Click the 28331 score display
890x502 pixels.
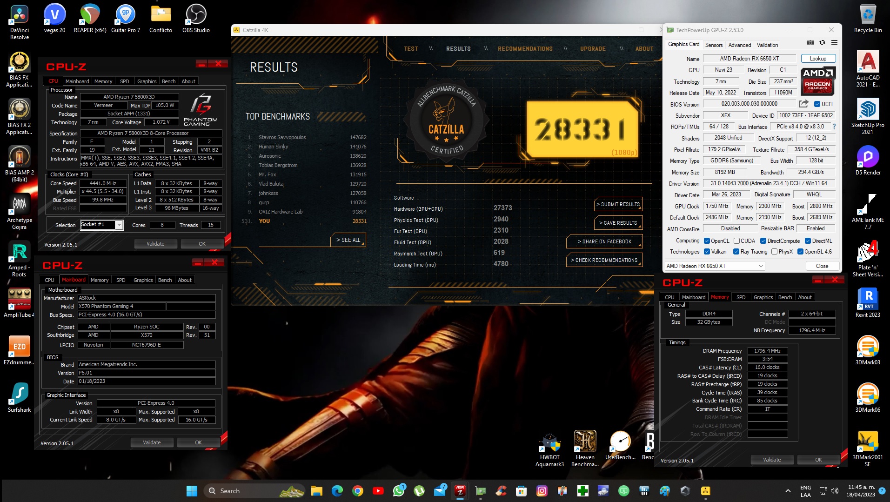tap(582, 130)
